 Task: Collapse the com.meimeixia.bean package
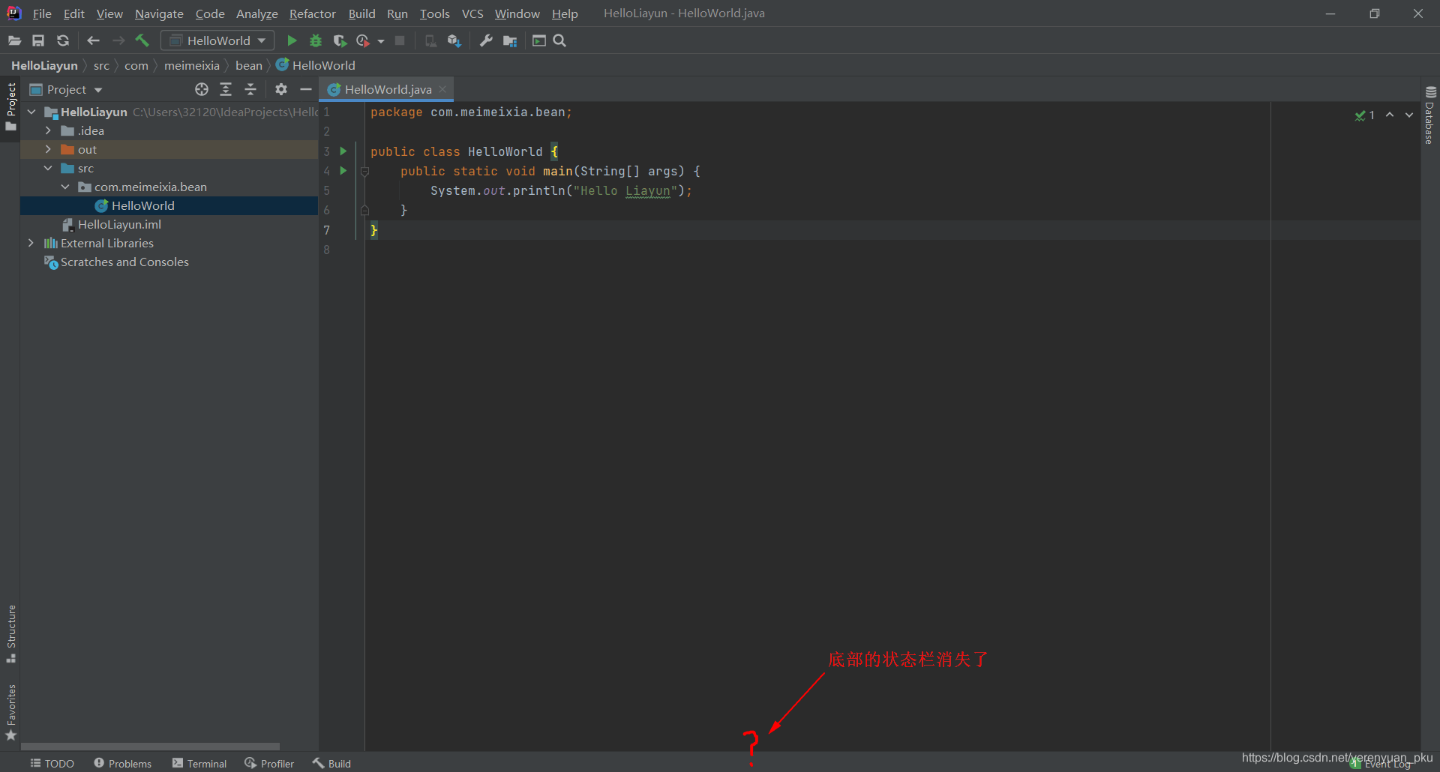tap(65, 187)
